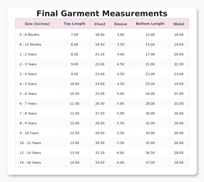This screenshot has width=204, height=182.
Task: Click the Sleeve column header
Action: [x=121, y=24]
